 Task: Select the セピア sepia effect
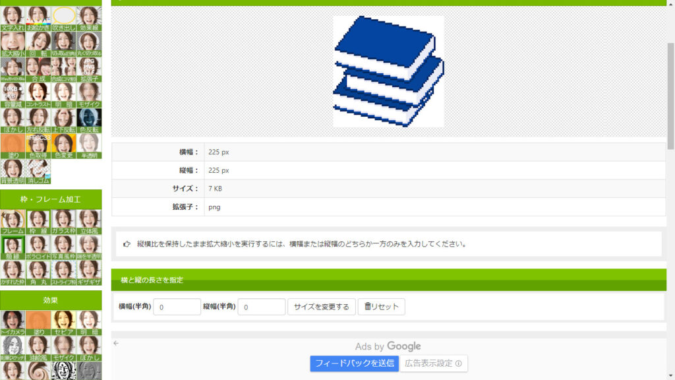tap(64, 323)
